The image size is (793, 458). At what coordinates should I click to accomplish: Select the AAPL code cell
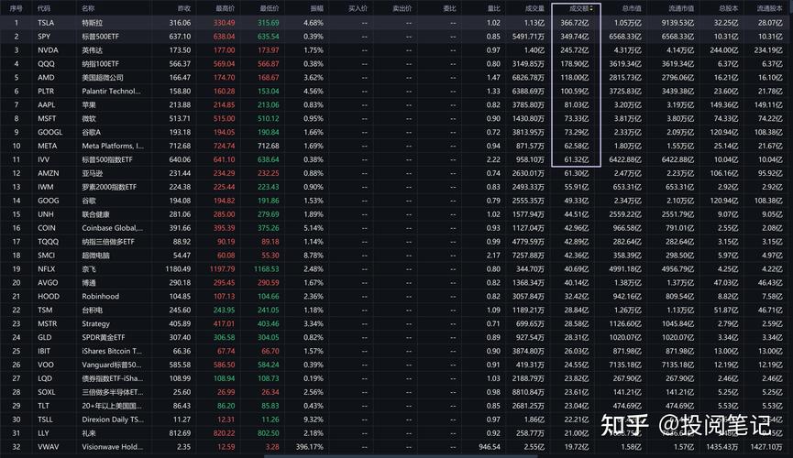pos(46,104)
